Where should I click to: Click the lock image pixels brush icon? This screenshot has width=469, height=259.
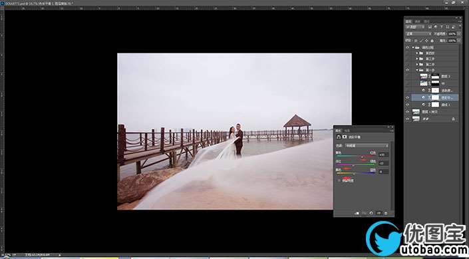coord(421,41)
